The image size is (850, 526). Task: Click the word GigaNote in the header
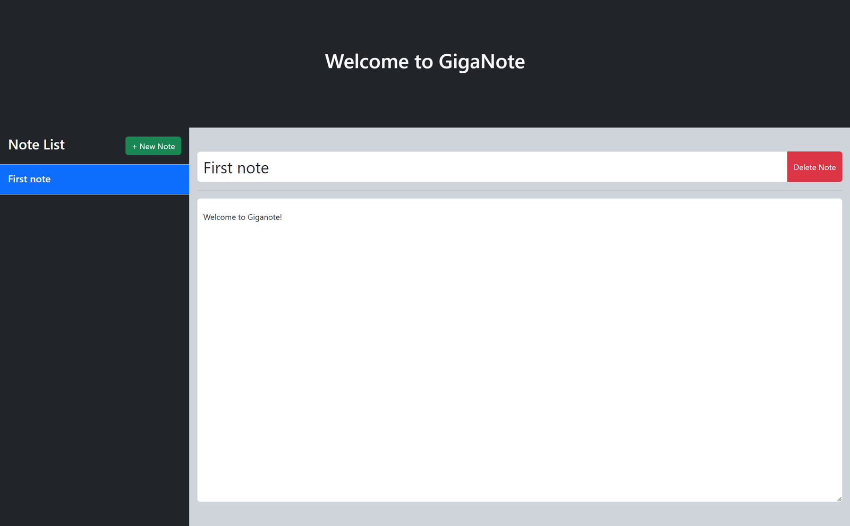click(x=481, y=62)
